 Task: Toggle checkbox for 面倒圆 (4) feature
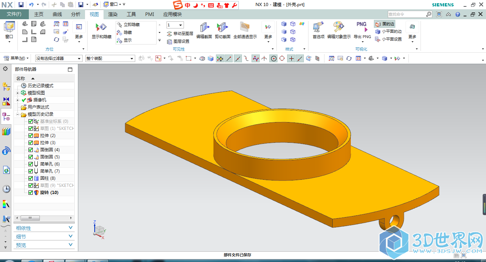[31, 150]
